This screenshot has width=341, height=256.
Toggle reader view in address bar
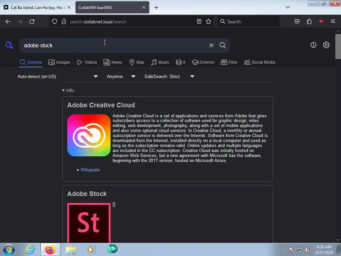point(199,21)
